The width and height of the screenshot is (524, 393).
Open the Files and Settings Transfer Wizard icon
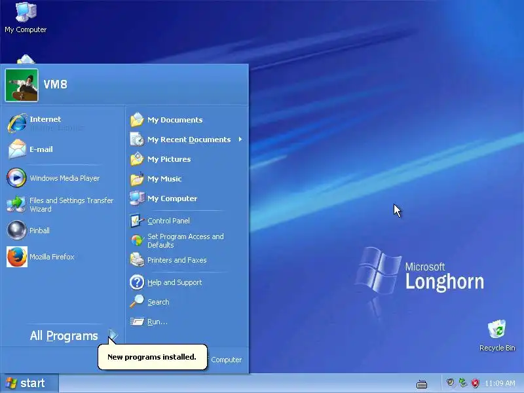coord(16,204)
